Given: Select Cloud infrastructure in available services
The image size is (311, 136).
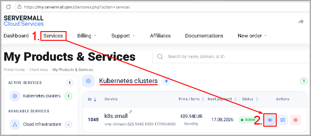Looking at the screenshot, I should (x=42, y=124).
